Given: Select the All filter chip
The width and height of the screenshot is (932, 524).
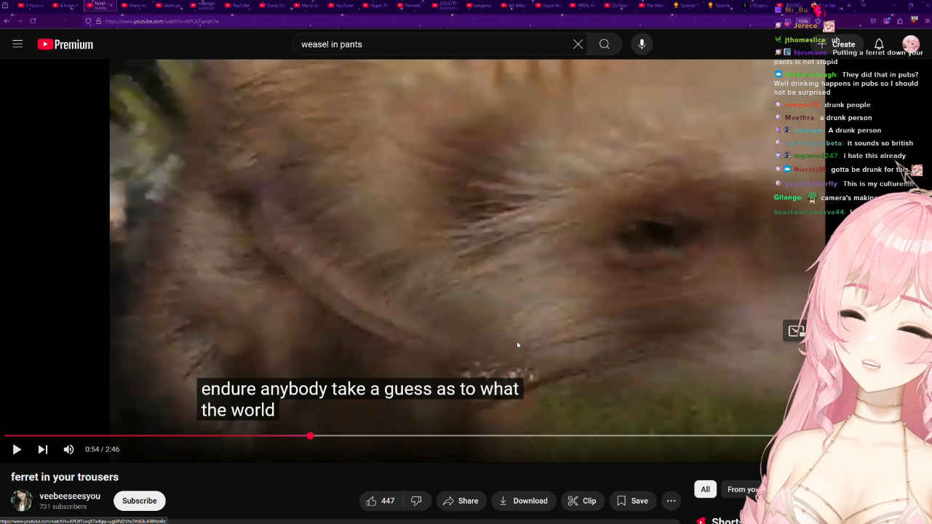Looking at the screenshot, I should tap(705, 490).
